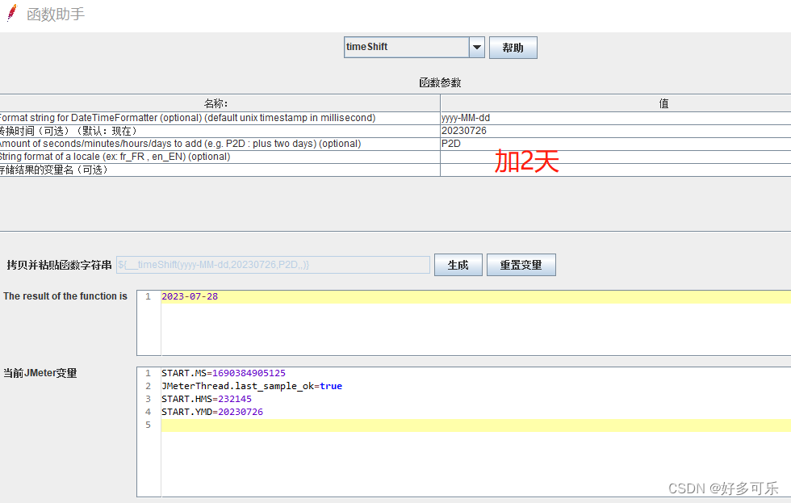
Task: Click the START.MS=1690384905125 variable line
Action: (x=224, y=373)
